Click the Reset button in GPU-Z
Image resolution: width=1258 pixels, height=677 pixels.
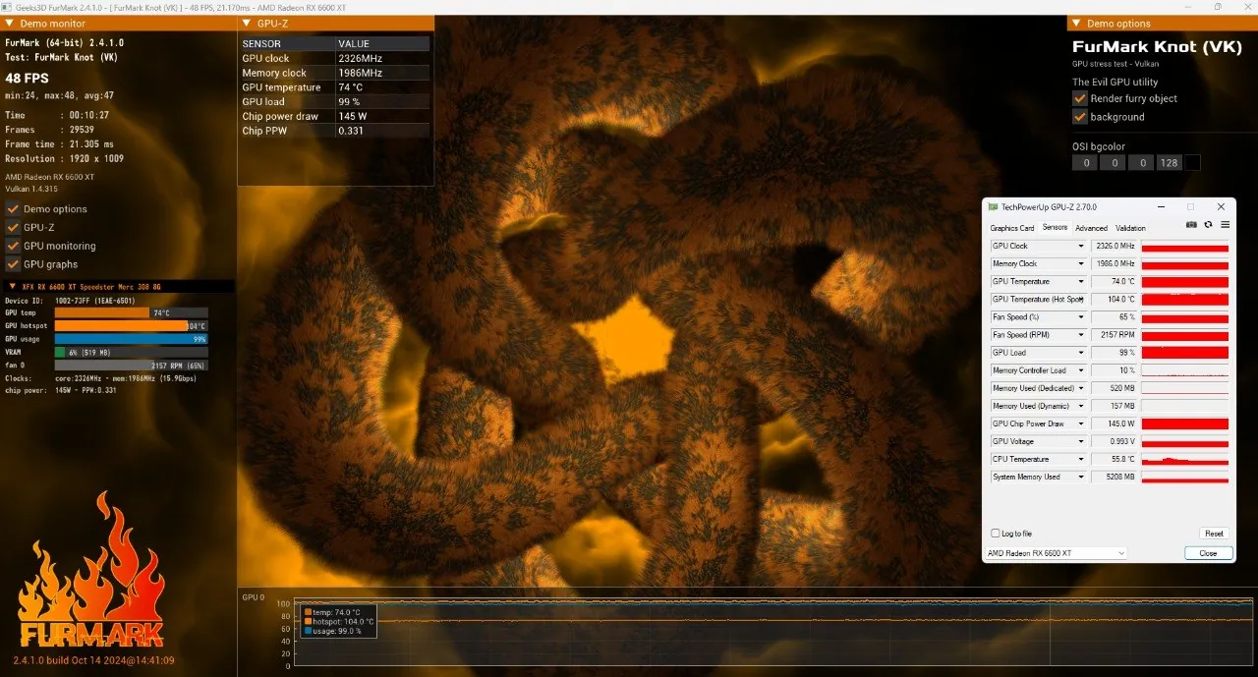point(1214,534)
